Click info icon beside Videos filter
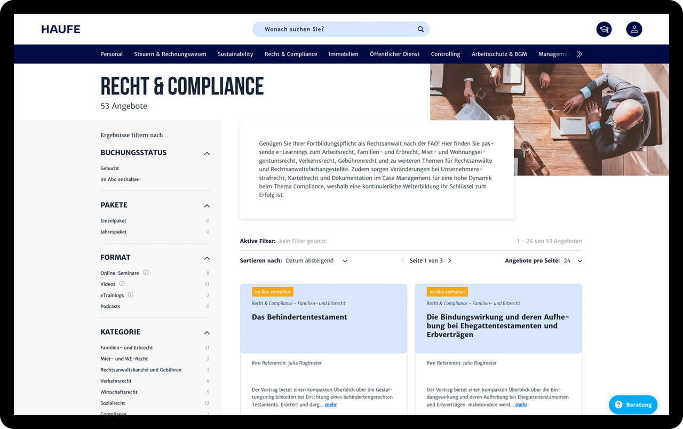This screenshot has width=683, height=429. [x=122, y=284]
